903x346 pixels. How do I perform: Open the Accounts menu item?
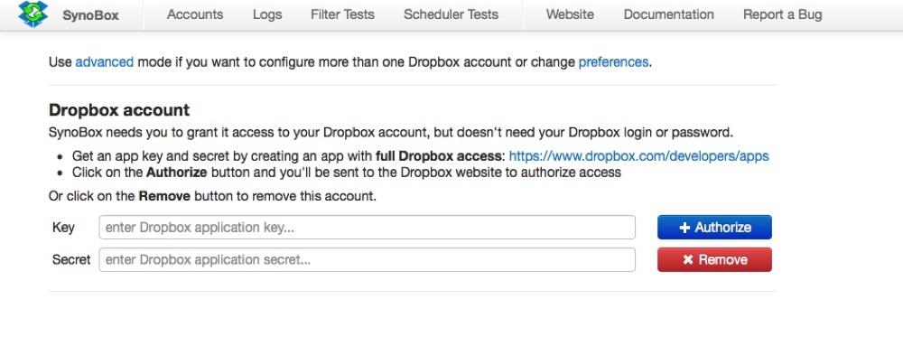pos(195,14)
